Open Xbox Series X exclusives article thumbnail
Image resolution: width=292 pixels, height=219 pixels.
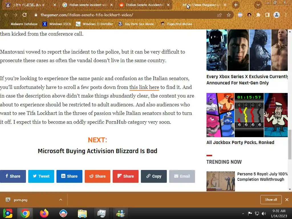click(247, 50)
